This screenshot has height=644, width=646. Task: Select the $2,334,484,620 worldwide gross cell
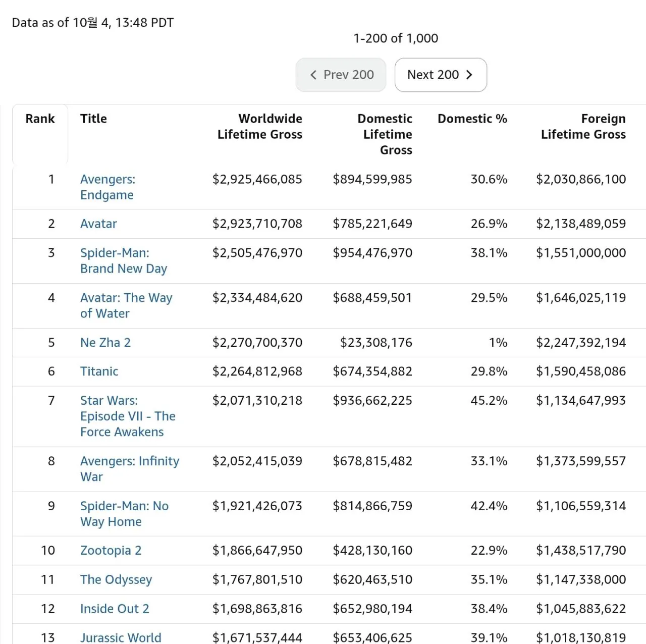tap(257, 298)
